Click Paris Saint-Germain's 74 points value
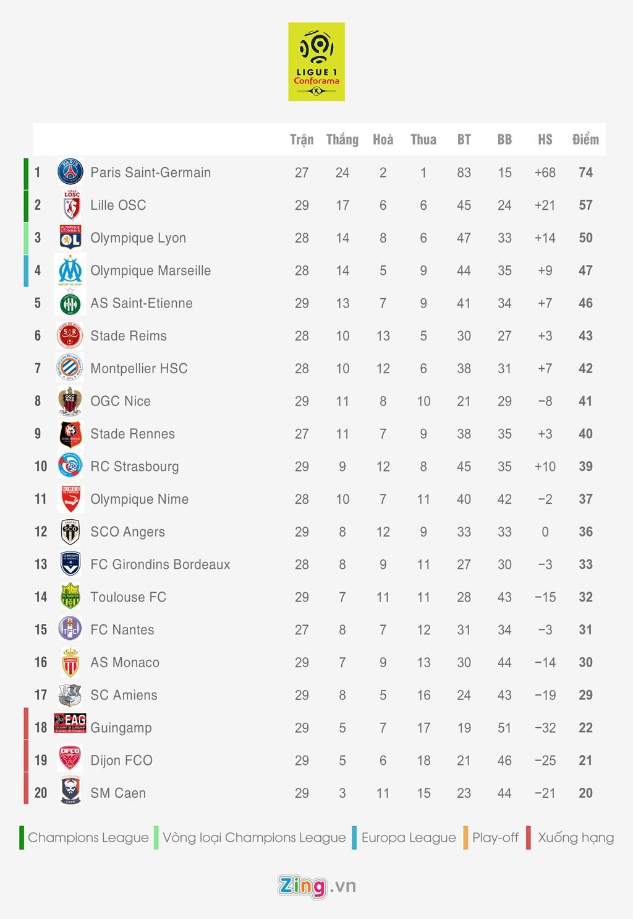This screenshot has height=919, width=633. click(585, 173)
